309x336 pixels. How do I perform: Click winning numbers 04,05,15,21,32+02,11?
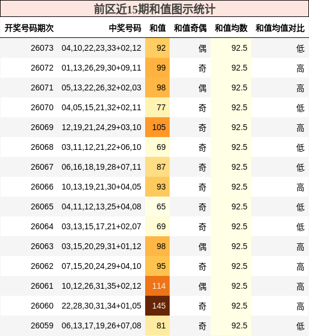point(101,107)
